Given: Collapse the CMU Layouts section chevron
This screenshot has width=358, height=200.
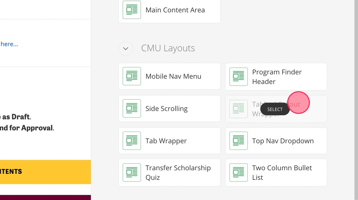Looking at the screenshot, I should tap(126, 49).
